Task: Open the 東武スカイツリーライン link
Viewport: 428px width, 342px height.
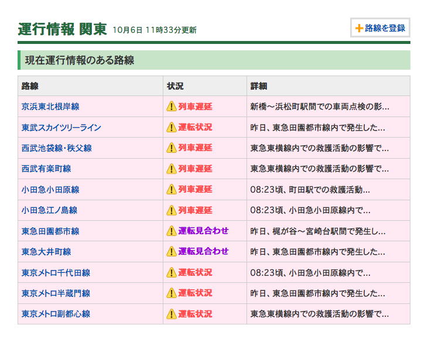Action: click(61, 127)
